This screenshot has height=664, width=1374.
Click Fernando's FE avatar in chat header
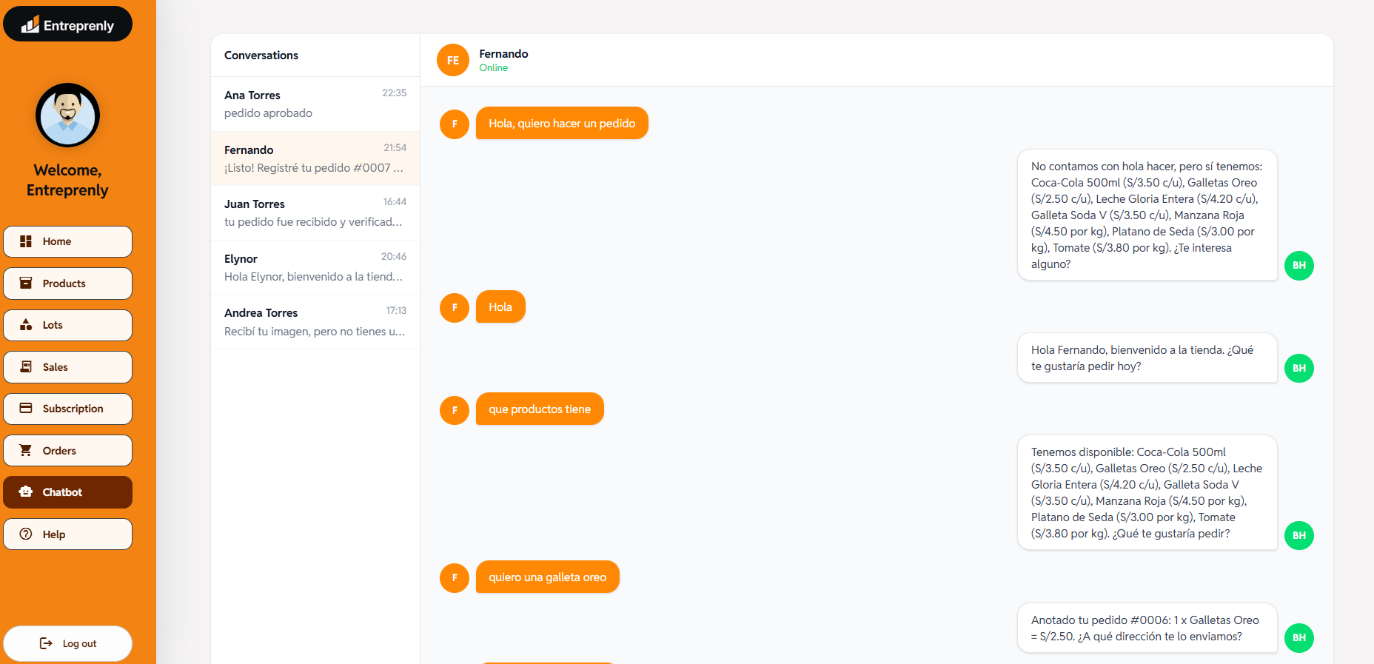tap(453, 61)
